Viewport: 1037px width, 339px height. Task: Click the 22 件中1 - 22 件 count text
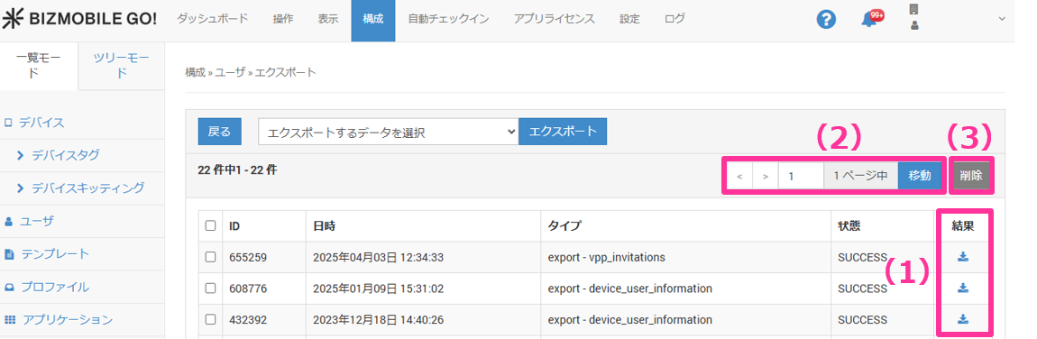[237, 169]
